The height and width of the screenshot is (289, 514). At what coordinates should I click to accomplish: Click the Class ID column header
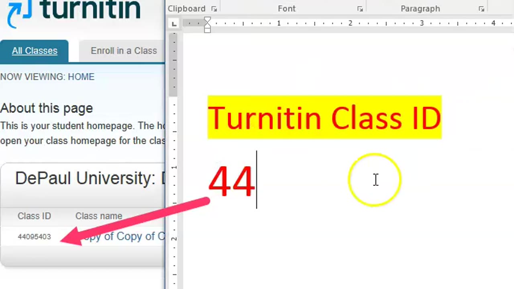[x=34, y=216]
